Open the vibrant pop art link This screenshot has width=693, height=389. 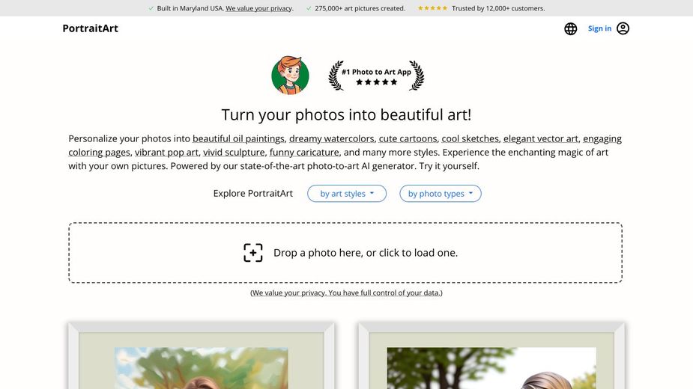click(166, 152)
